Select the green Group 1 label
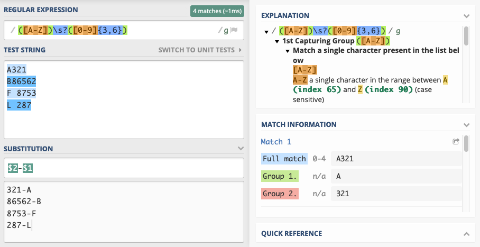This screenshot has width=480, height=247. 280,176
